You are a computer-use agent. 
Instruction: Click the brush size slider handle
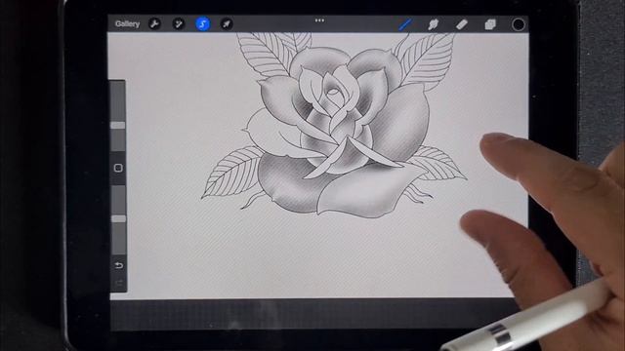[118, 126]
